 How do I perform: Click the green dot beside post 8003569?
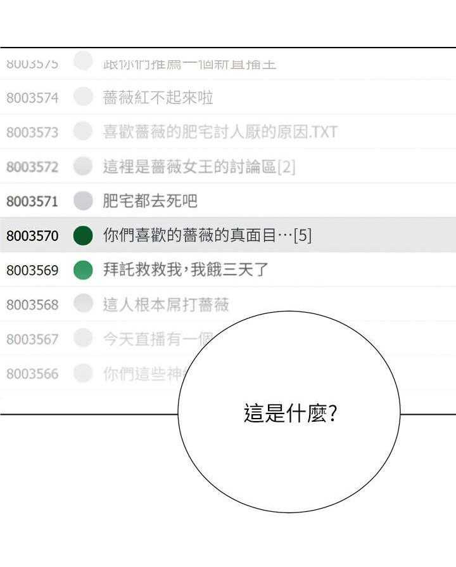[84, 270]
